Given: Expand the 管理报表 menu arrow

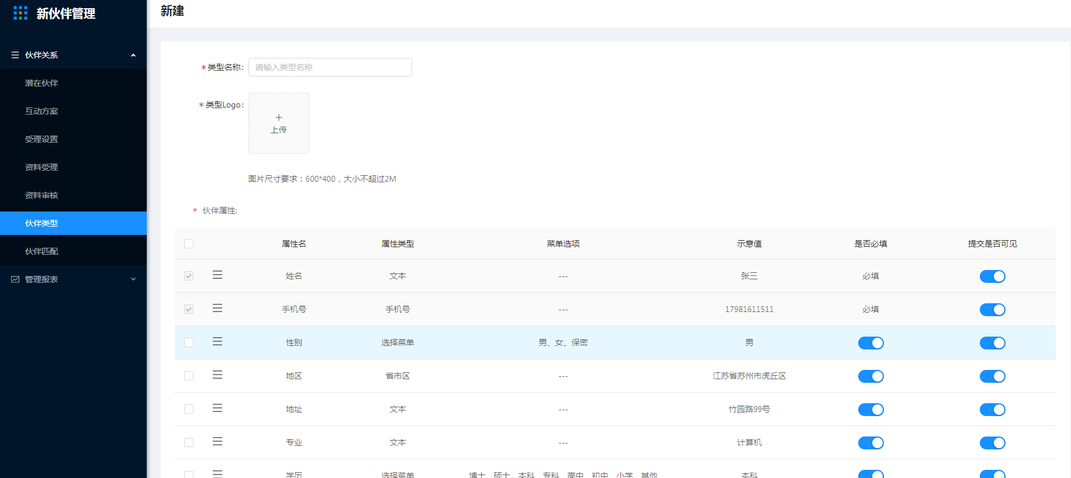Looking at the screenshot, I should (x=133, y=279).
